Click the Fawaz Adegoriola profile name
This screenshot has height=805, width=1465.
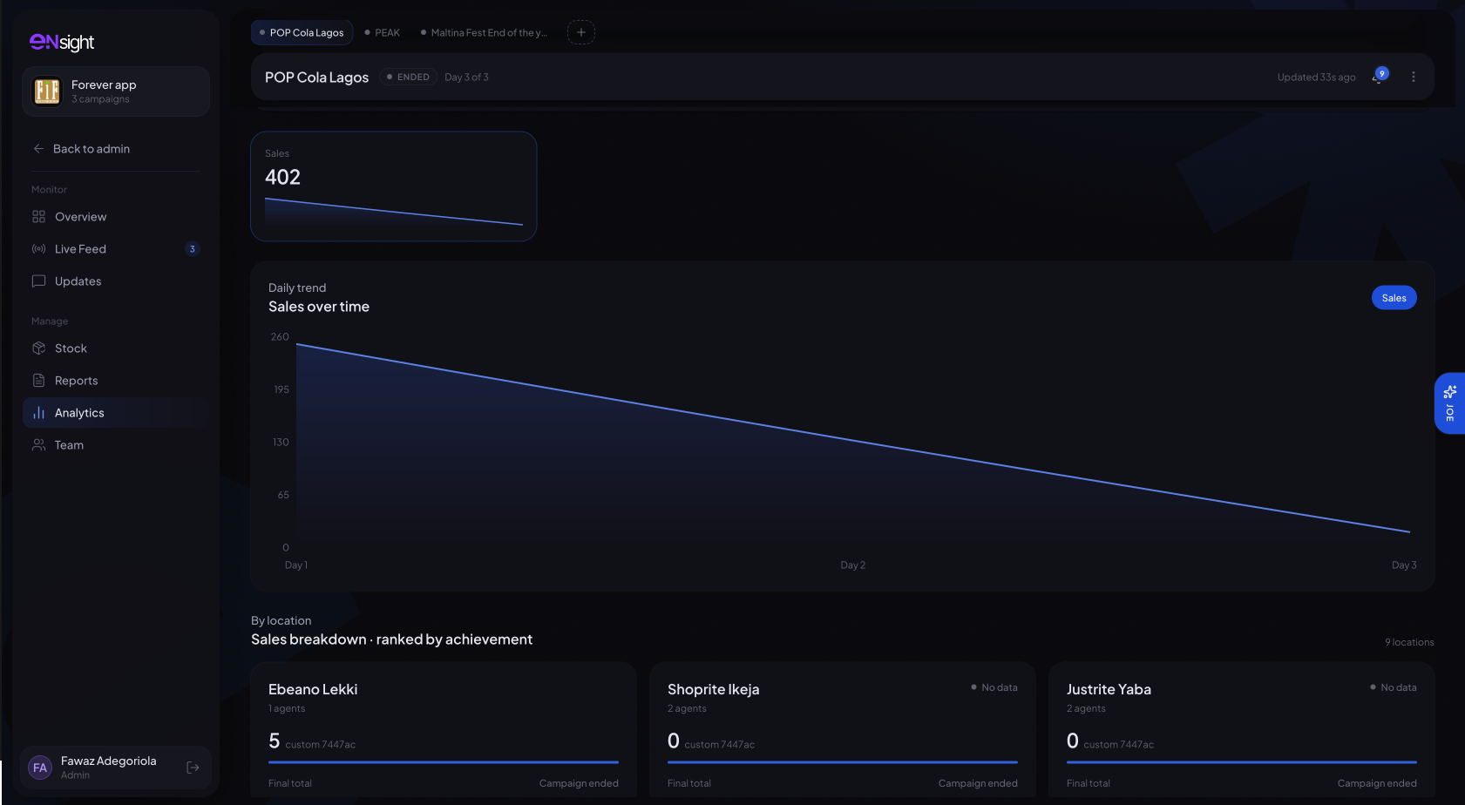click(x=109, y=761)
